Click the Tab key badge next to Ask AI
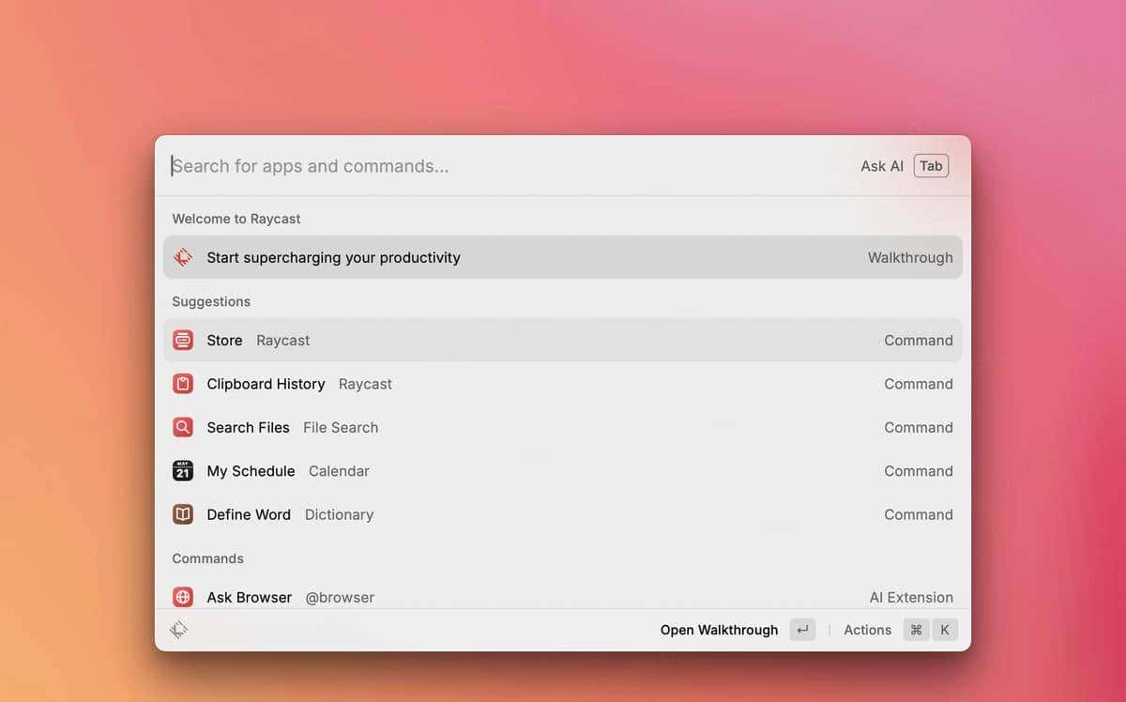 931,165
